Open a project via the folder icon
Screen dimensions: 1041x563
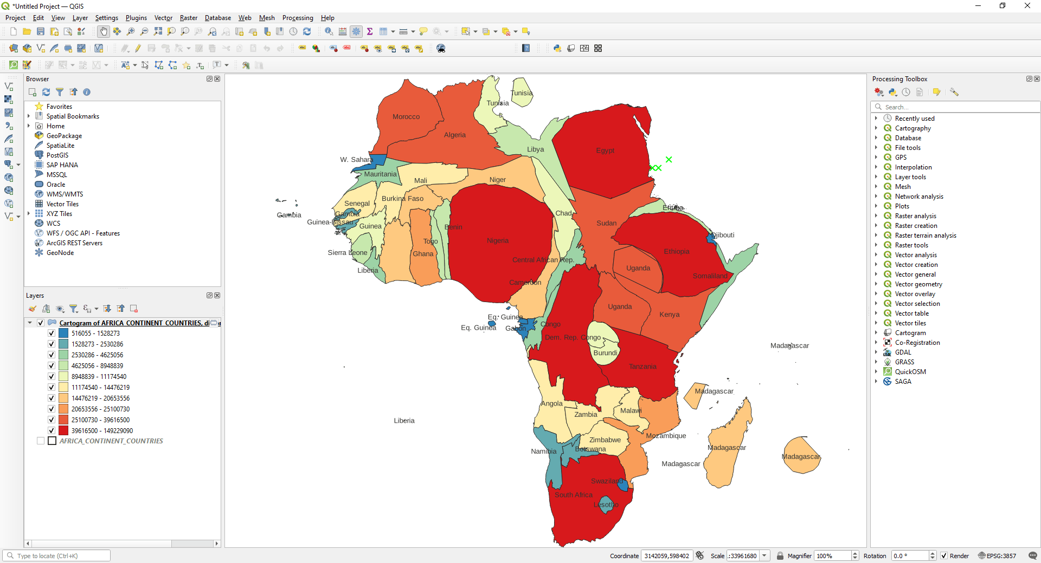tap(27, 31)
